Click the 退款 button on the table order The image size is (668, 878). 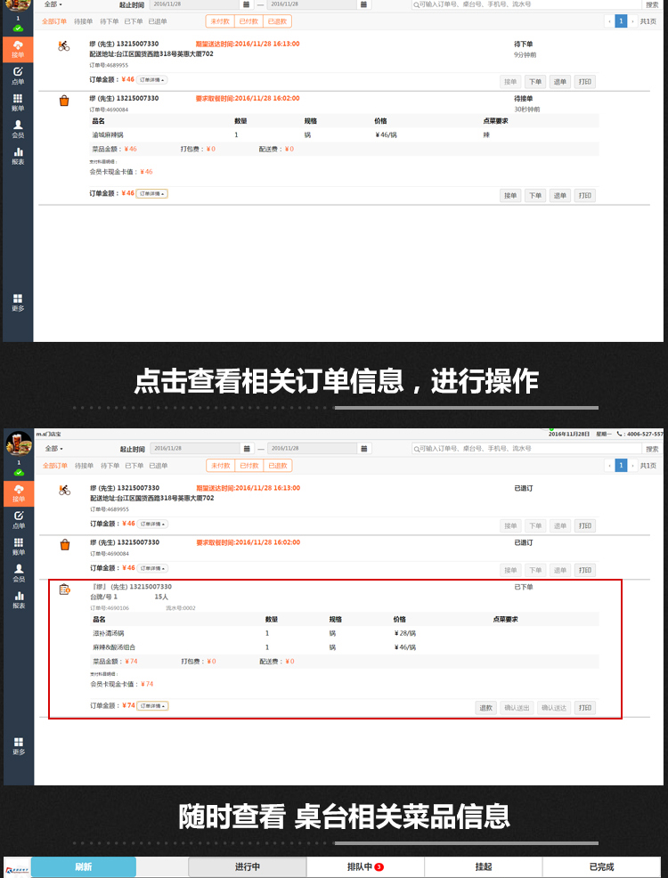point(485,708)
